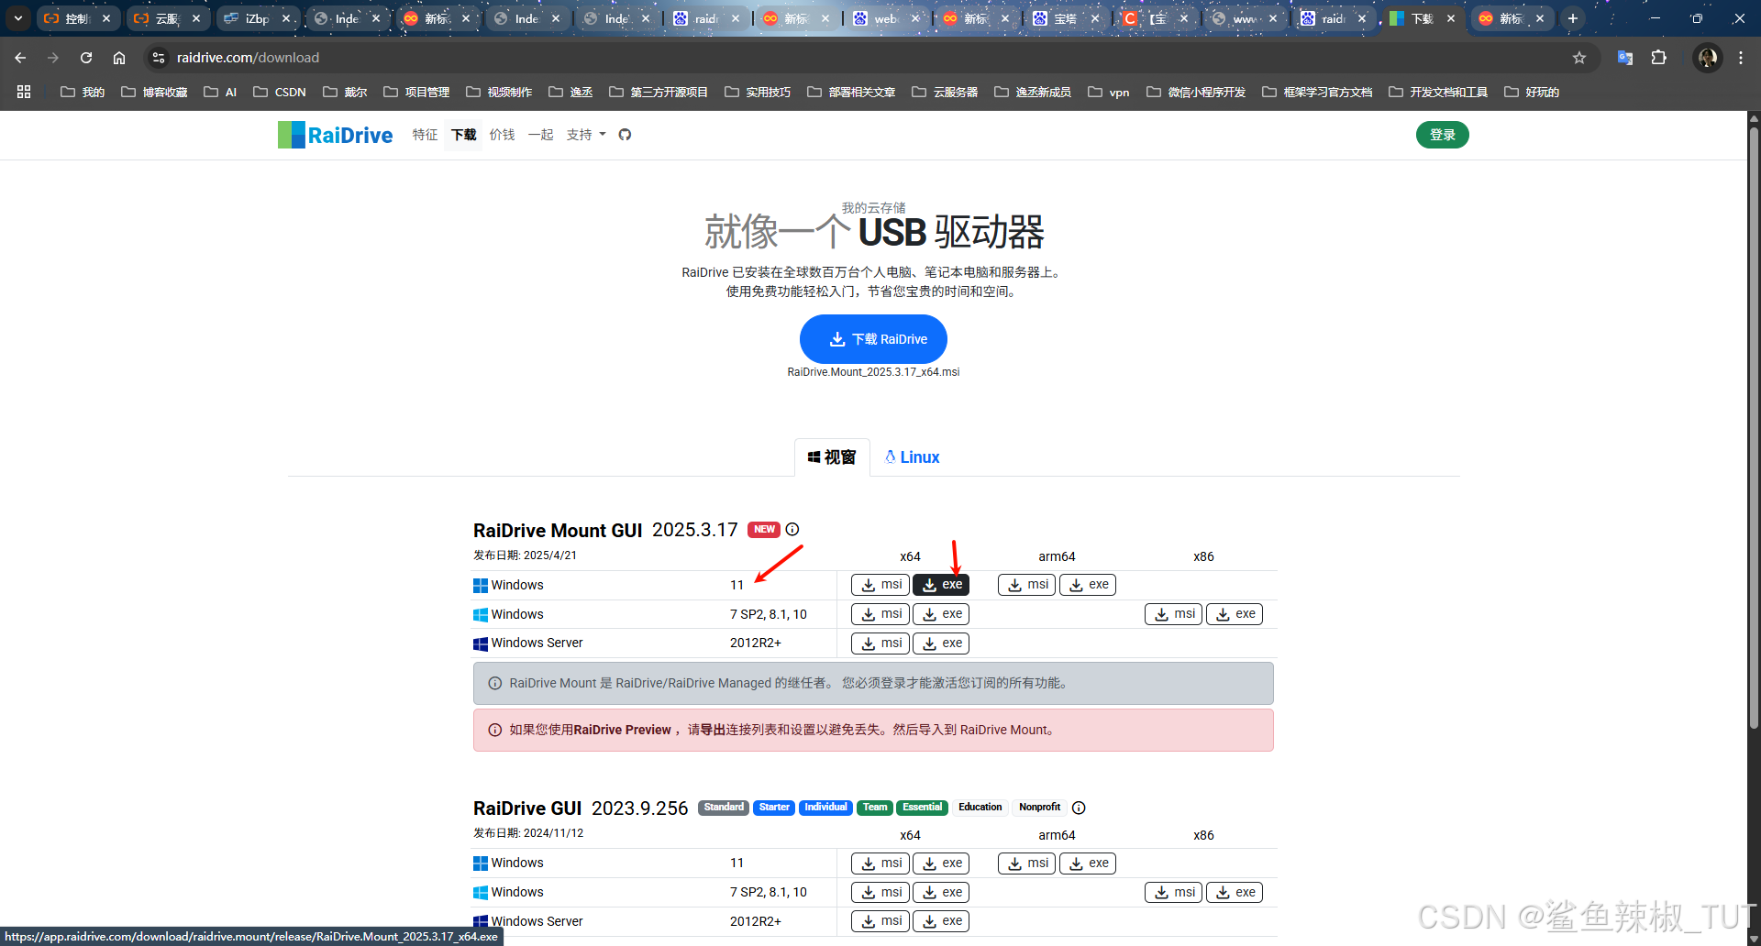This screenshot has height=946, width=1761.
Task: Open the browser extensions icon
Action: 1659,57
